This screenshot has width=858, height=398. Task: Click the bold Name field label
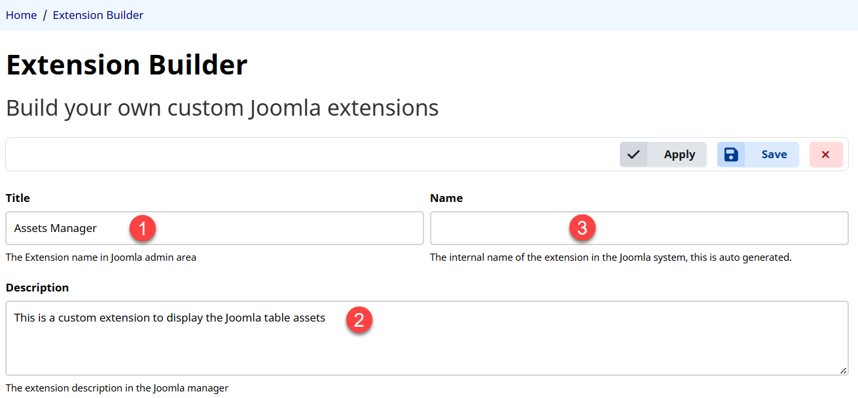point(446,198)
